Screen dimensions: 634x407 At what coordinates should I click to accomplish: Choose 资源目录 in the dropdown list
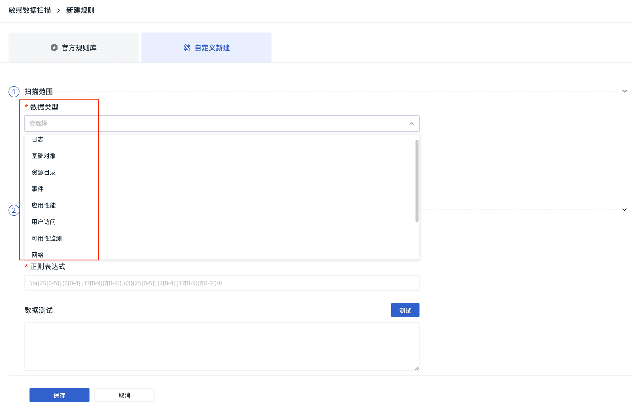click(222, 172)
